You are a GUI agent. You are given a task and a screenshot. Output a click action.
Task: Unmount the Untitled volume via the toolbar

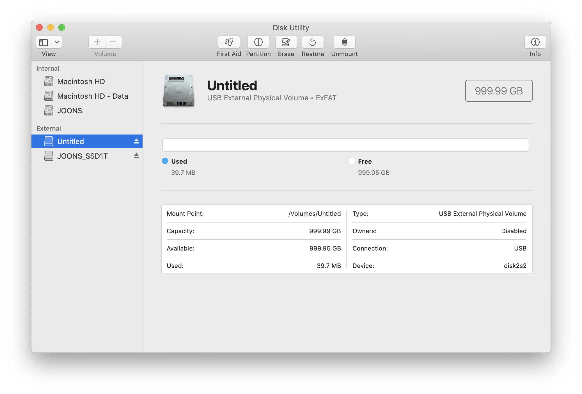pyautogui.click(x=344, y=42)
